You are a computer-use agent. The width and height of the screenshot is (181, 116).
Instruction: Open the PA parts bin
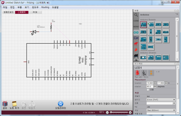[136, 38]
